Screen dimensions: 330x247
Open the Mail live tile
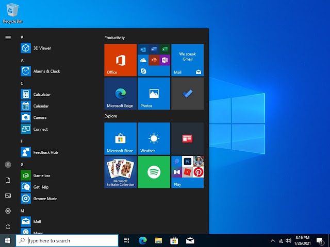coord(187,60)
